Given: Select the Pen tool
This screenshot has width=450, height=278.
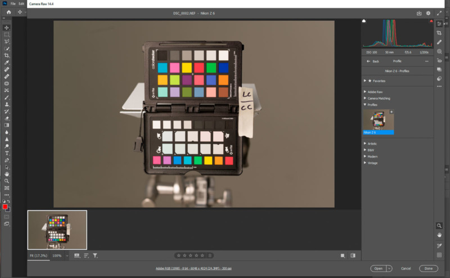Looking at the screenshot, I should (x=7, y=160).
